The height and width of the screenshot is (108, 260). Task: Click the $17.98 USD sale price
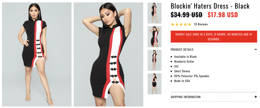point(223,15)
